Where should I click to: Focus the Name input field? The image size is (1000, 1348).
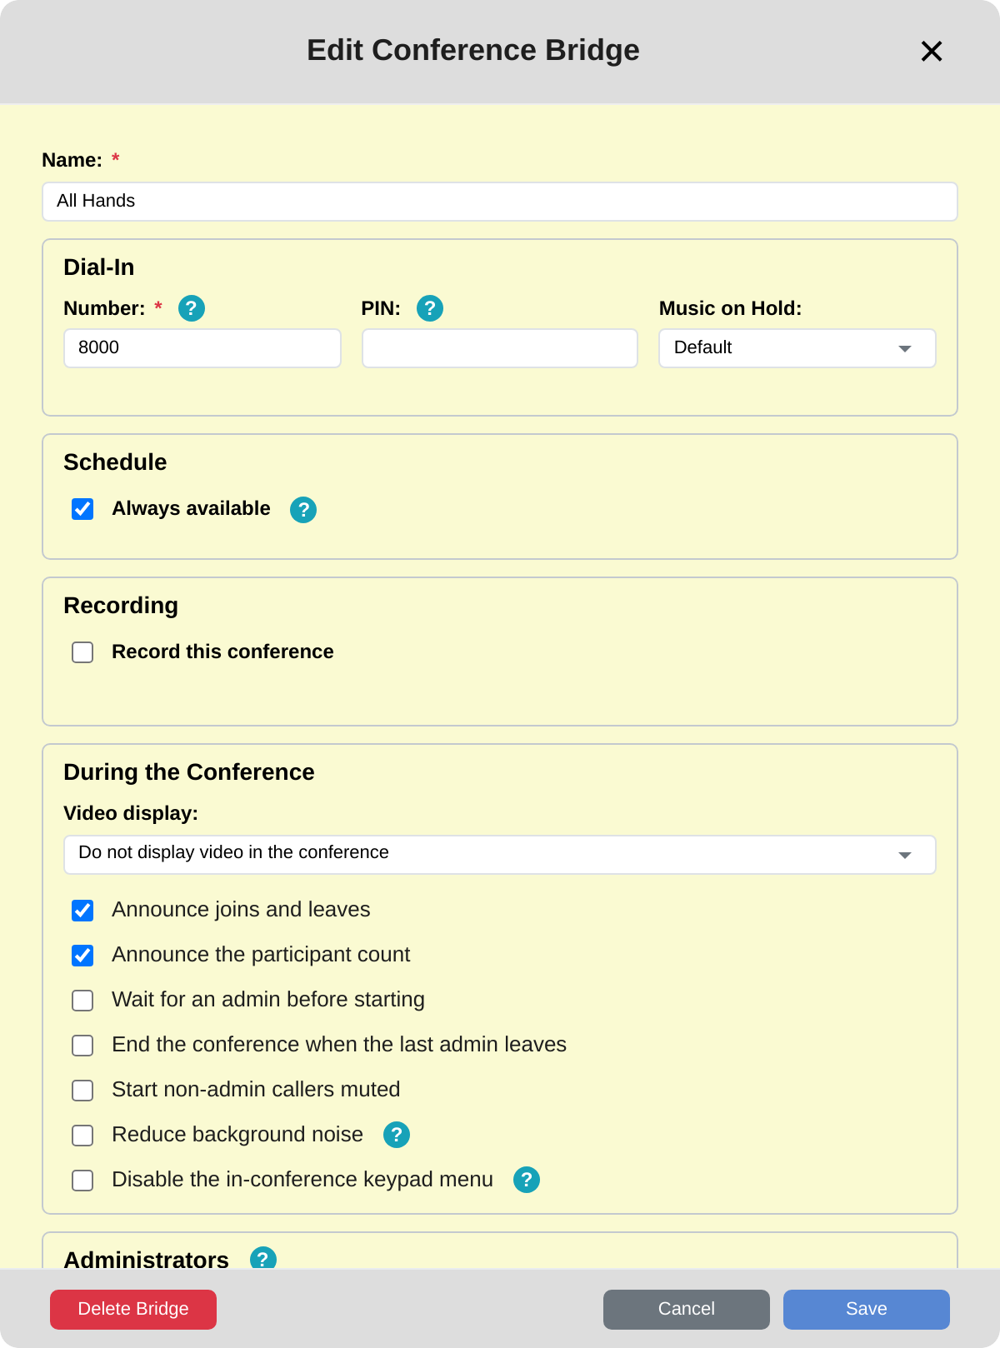coord(500,202)
